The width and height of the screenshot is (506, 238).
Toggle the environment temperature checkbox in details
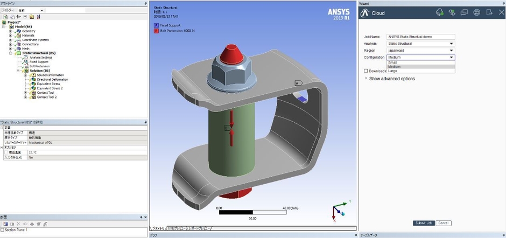(x=6, y=153)
